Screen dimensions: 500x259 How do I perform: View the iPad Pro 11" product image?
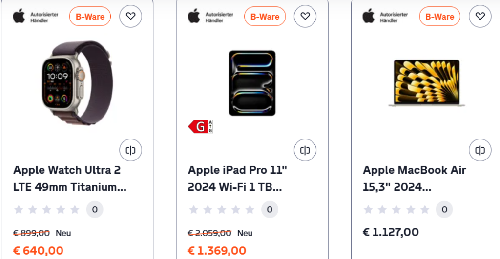252,83
